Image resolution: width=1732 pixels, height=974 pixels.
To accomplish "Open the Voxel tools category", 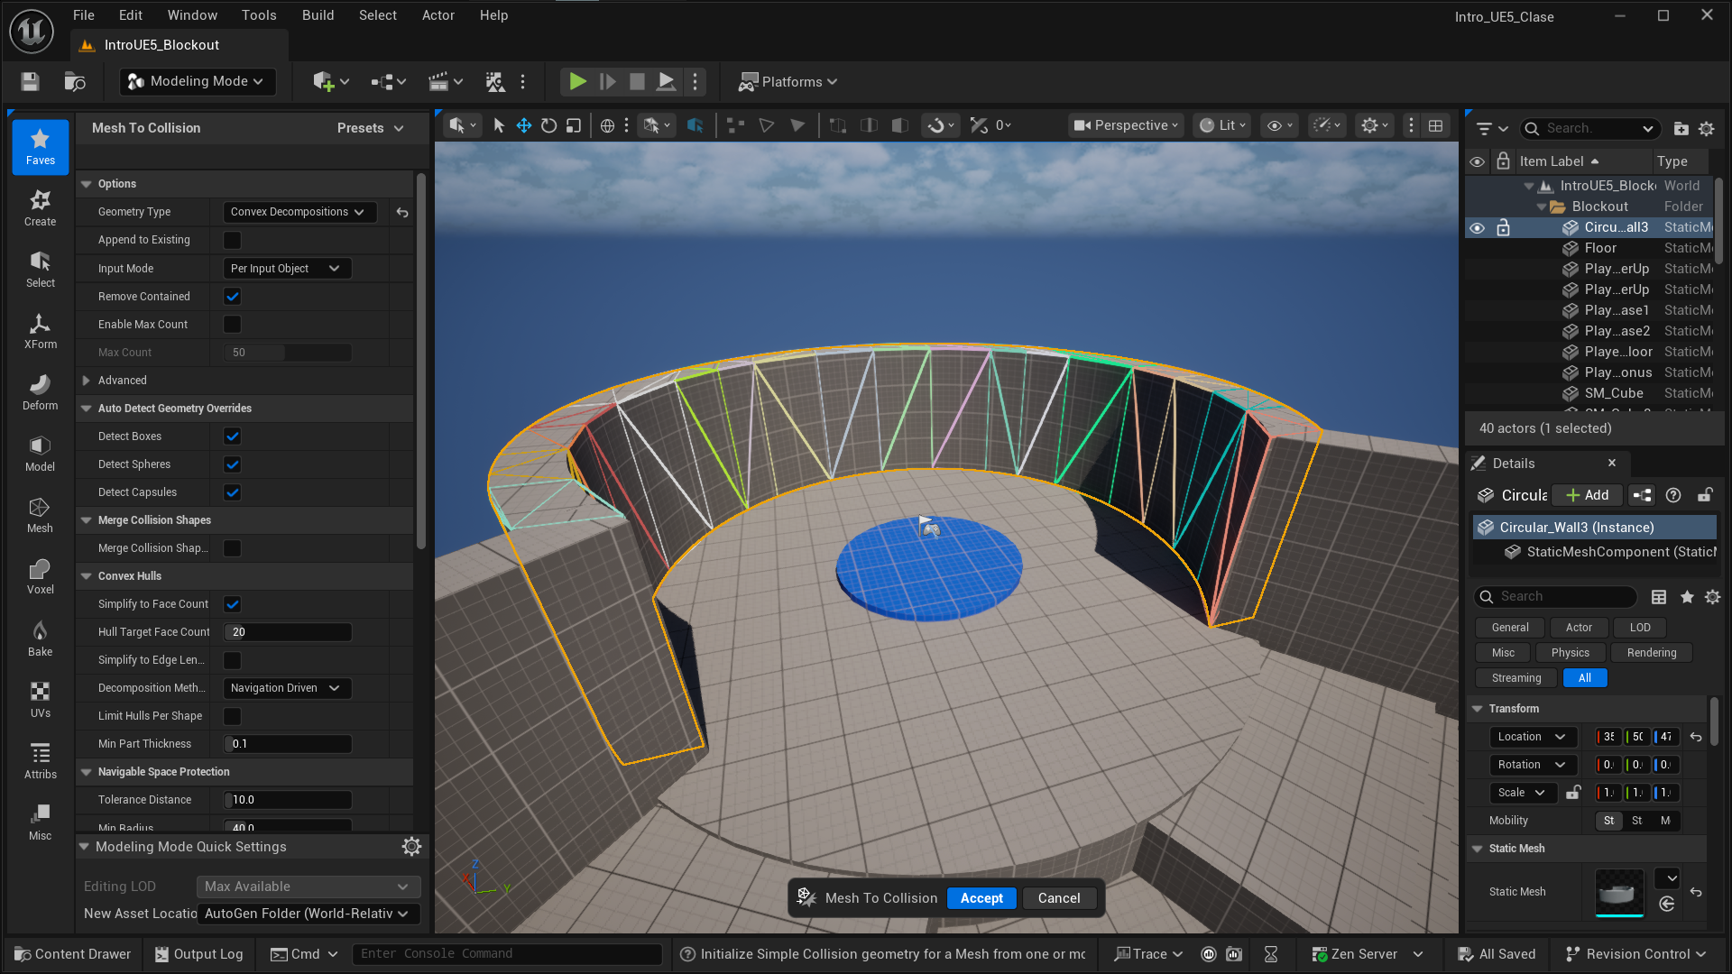I will click(x=40, y=577).
